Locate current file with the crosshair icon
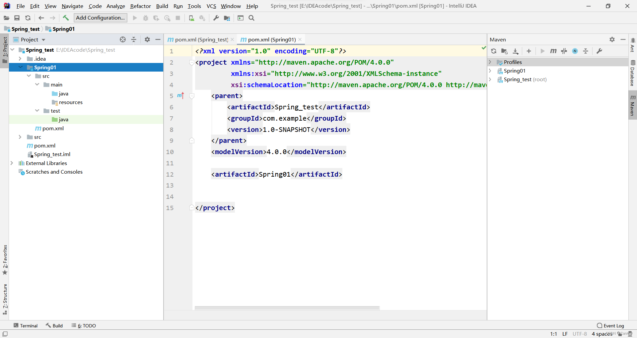Viewport: 637px width, 338px height. pos(123,39)
